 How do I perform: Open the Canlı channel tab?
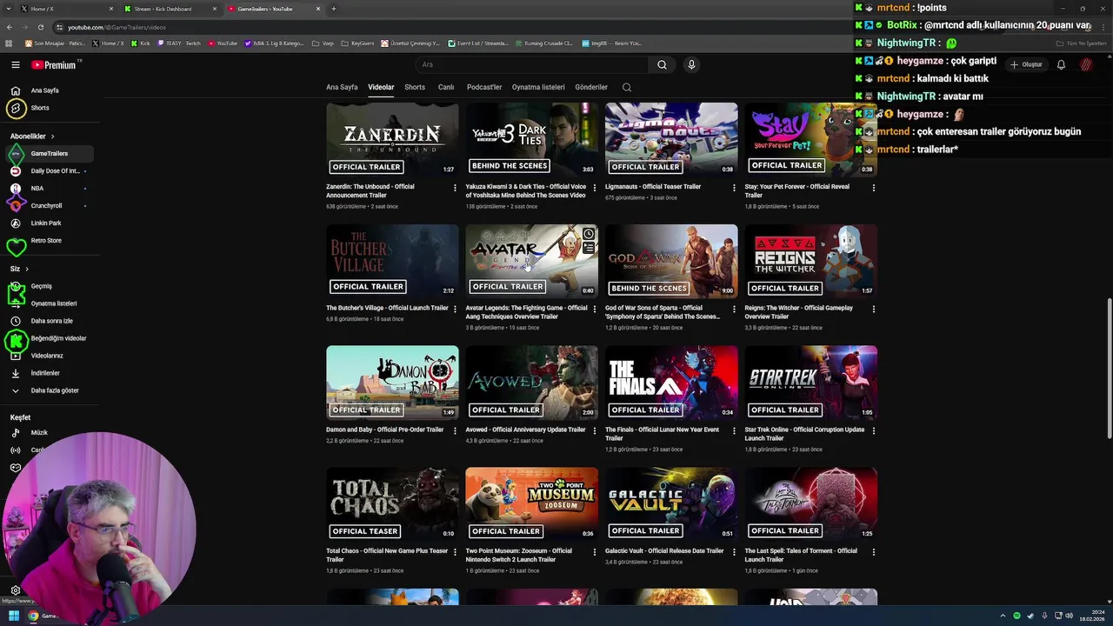(x=446, y=87)
